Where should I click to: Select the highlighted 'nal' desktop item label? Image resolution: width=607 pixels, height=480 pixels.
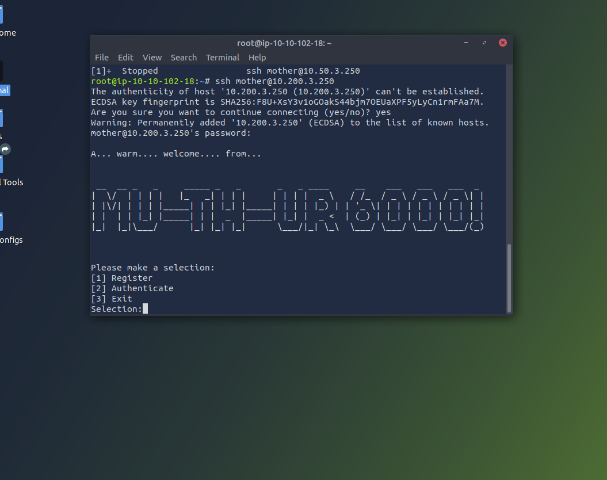point(5,90)
